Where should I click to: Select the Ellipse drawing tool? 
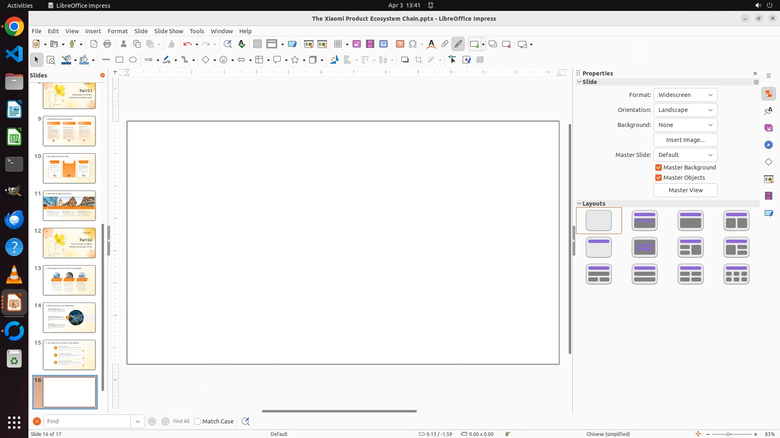(133, 60)
